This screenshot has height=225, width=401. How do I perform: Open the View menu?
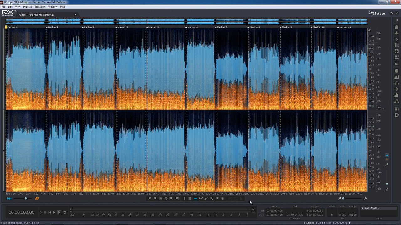point(18,7)
